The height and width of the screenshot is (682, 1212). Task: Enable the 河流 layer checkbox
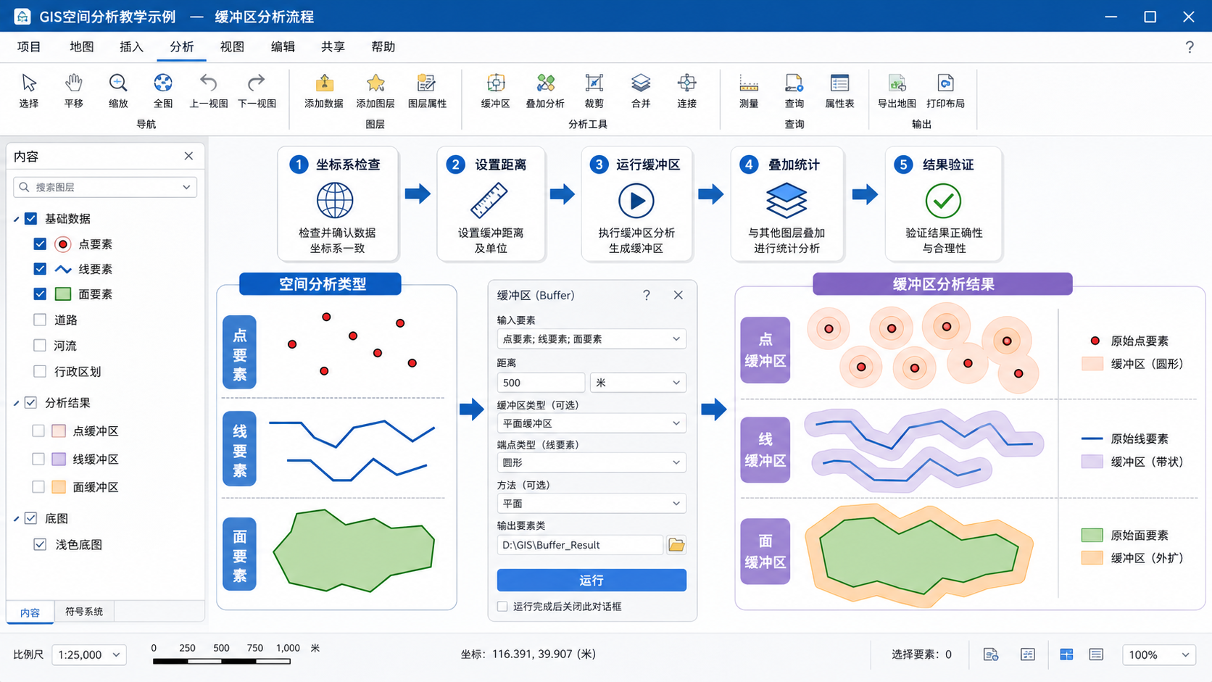(x=40, y=346)
